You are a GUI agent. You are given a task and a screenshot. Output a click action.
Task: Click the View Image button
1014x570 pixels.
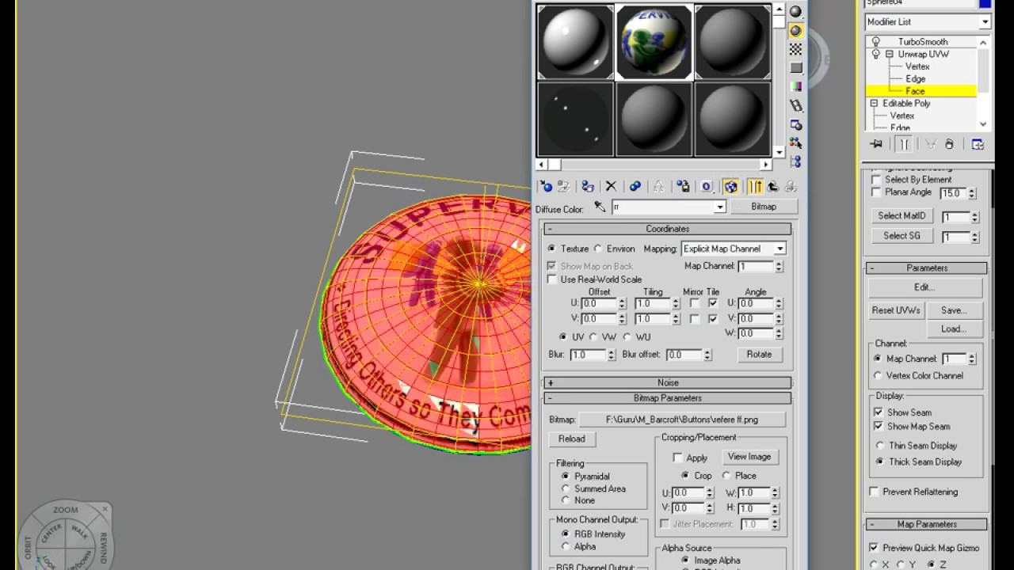coord(749,457)
